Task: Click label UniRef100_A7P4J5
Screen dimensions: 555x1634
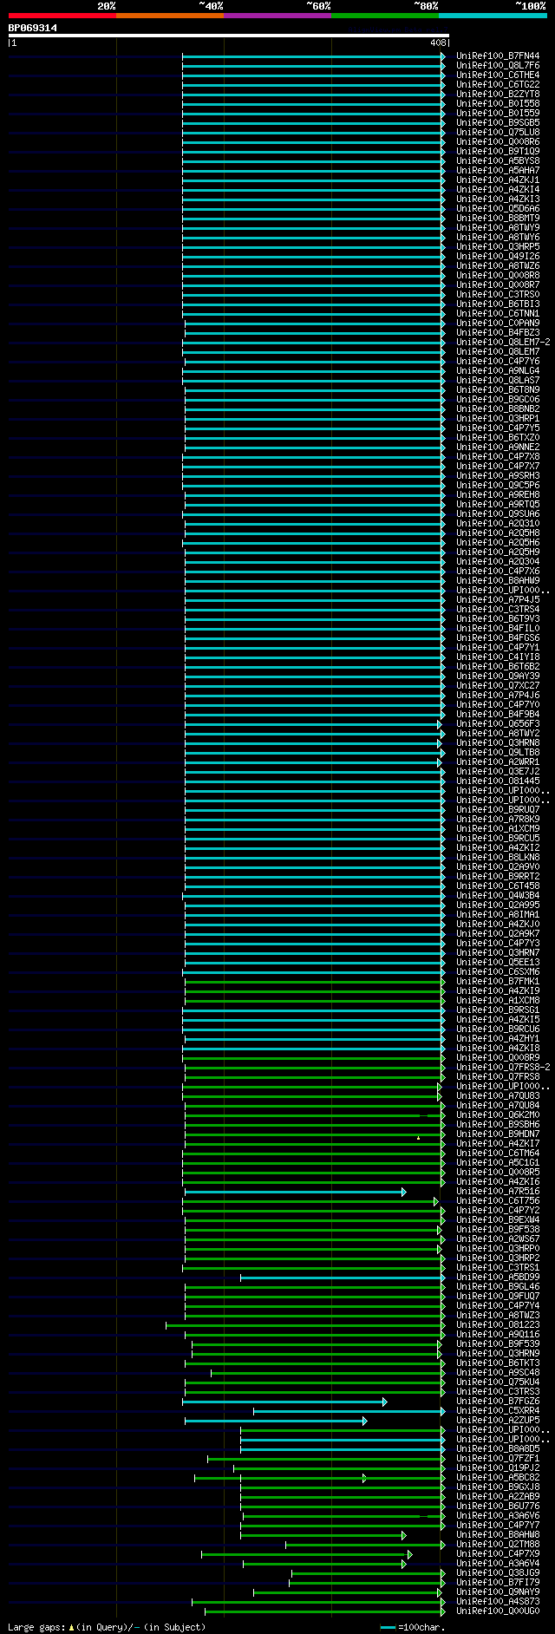Action: [498, 600]
